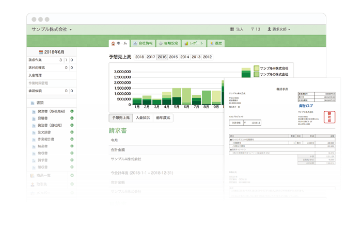Open the サンプル株式会社 company dropdown
The image size is (346, 238).
pos(52,29)
